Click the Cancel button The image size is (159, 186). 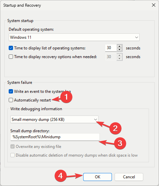[x=129, y=177]
